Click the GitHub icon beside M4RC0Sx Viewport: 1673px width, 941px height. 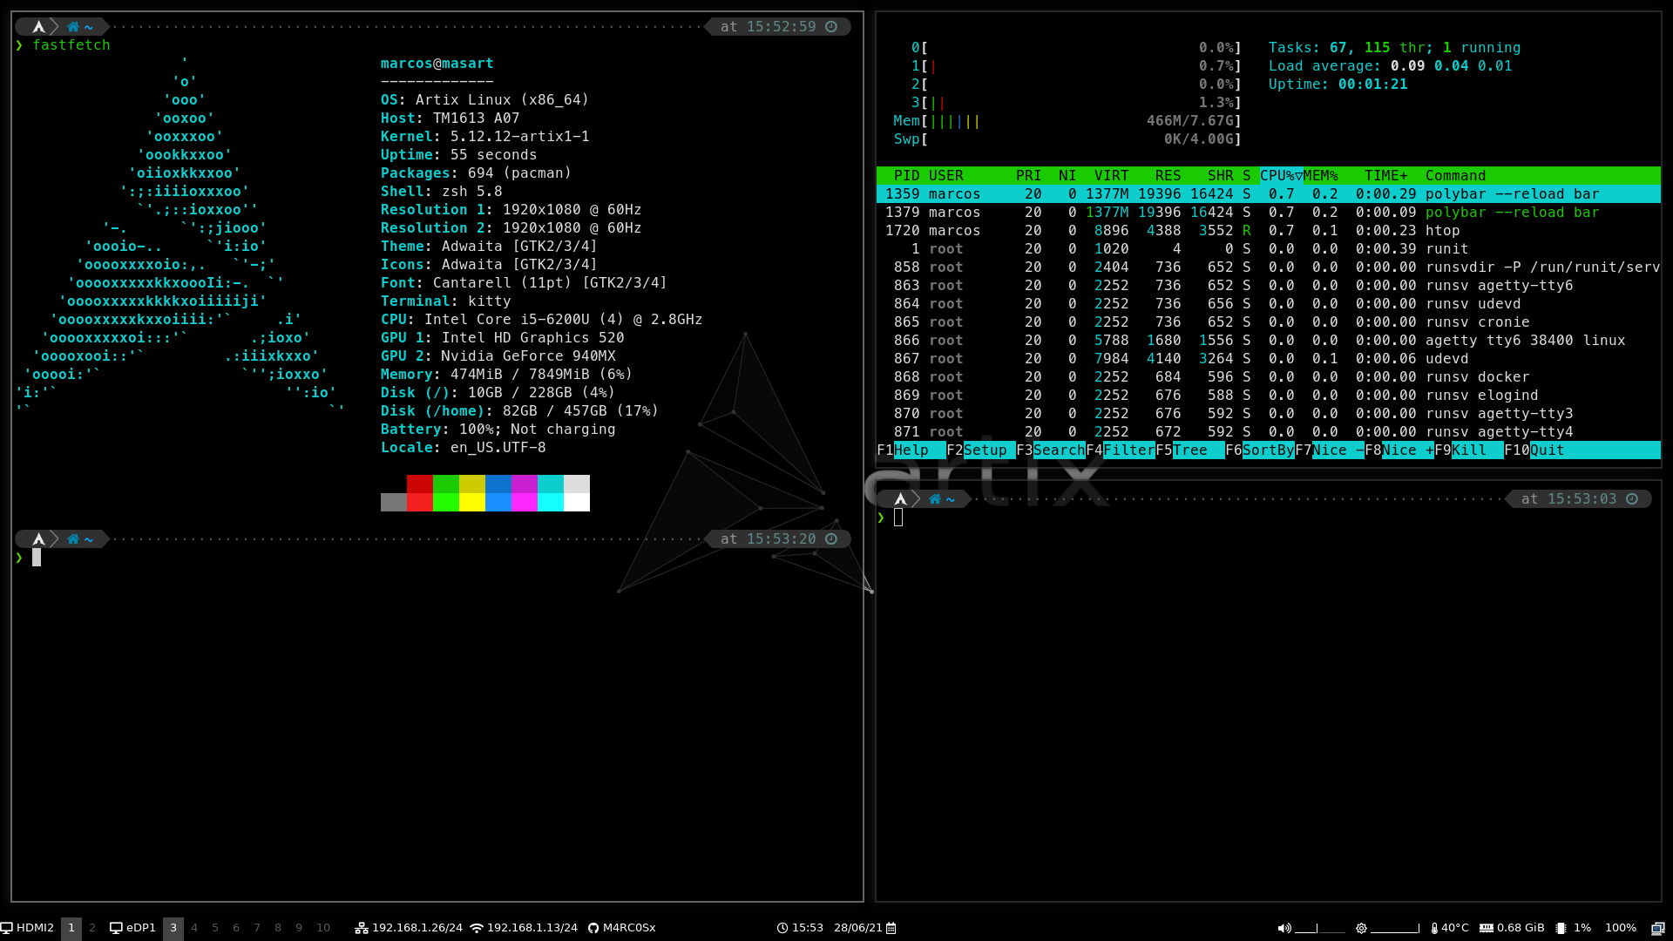593,928
